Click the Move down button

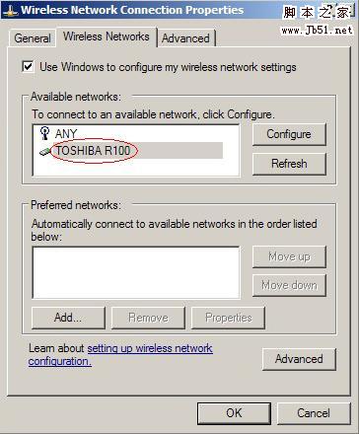289,285
